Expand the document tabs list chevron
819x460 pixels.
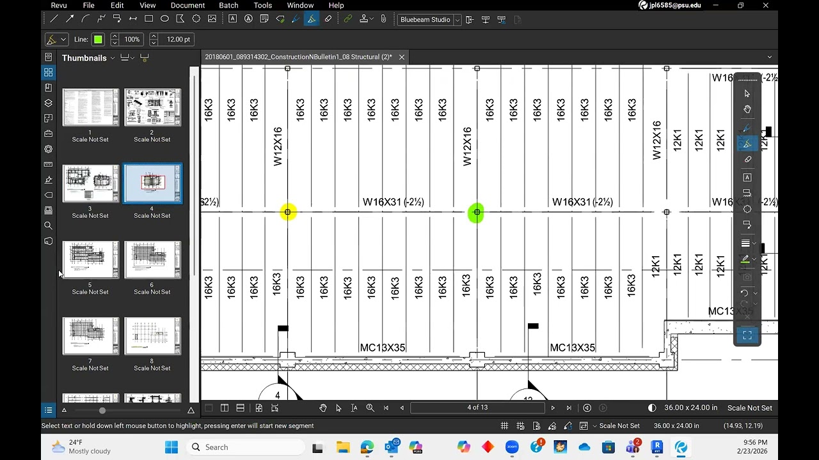(770, 57)
